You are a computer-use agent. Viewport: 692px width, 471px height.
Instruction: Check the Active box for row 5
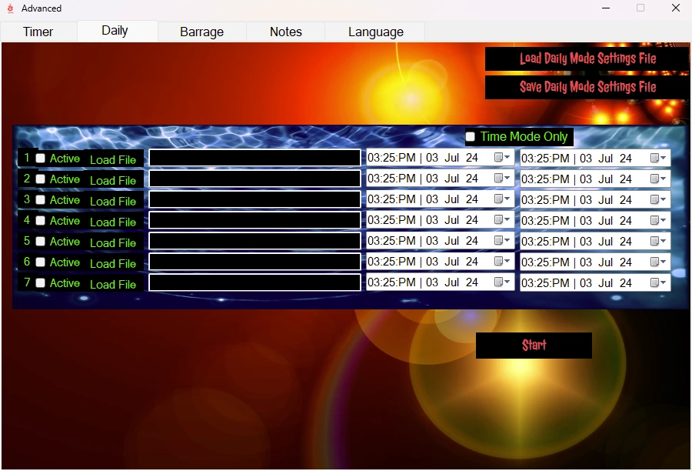pyautogui.click(x=40, y=241)
